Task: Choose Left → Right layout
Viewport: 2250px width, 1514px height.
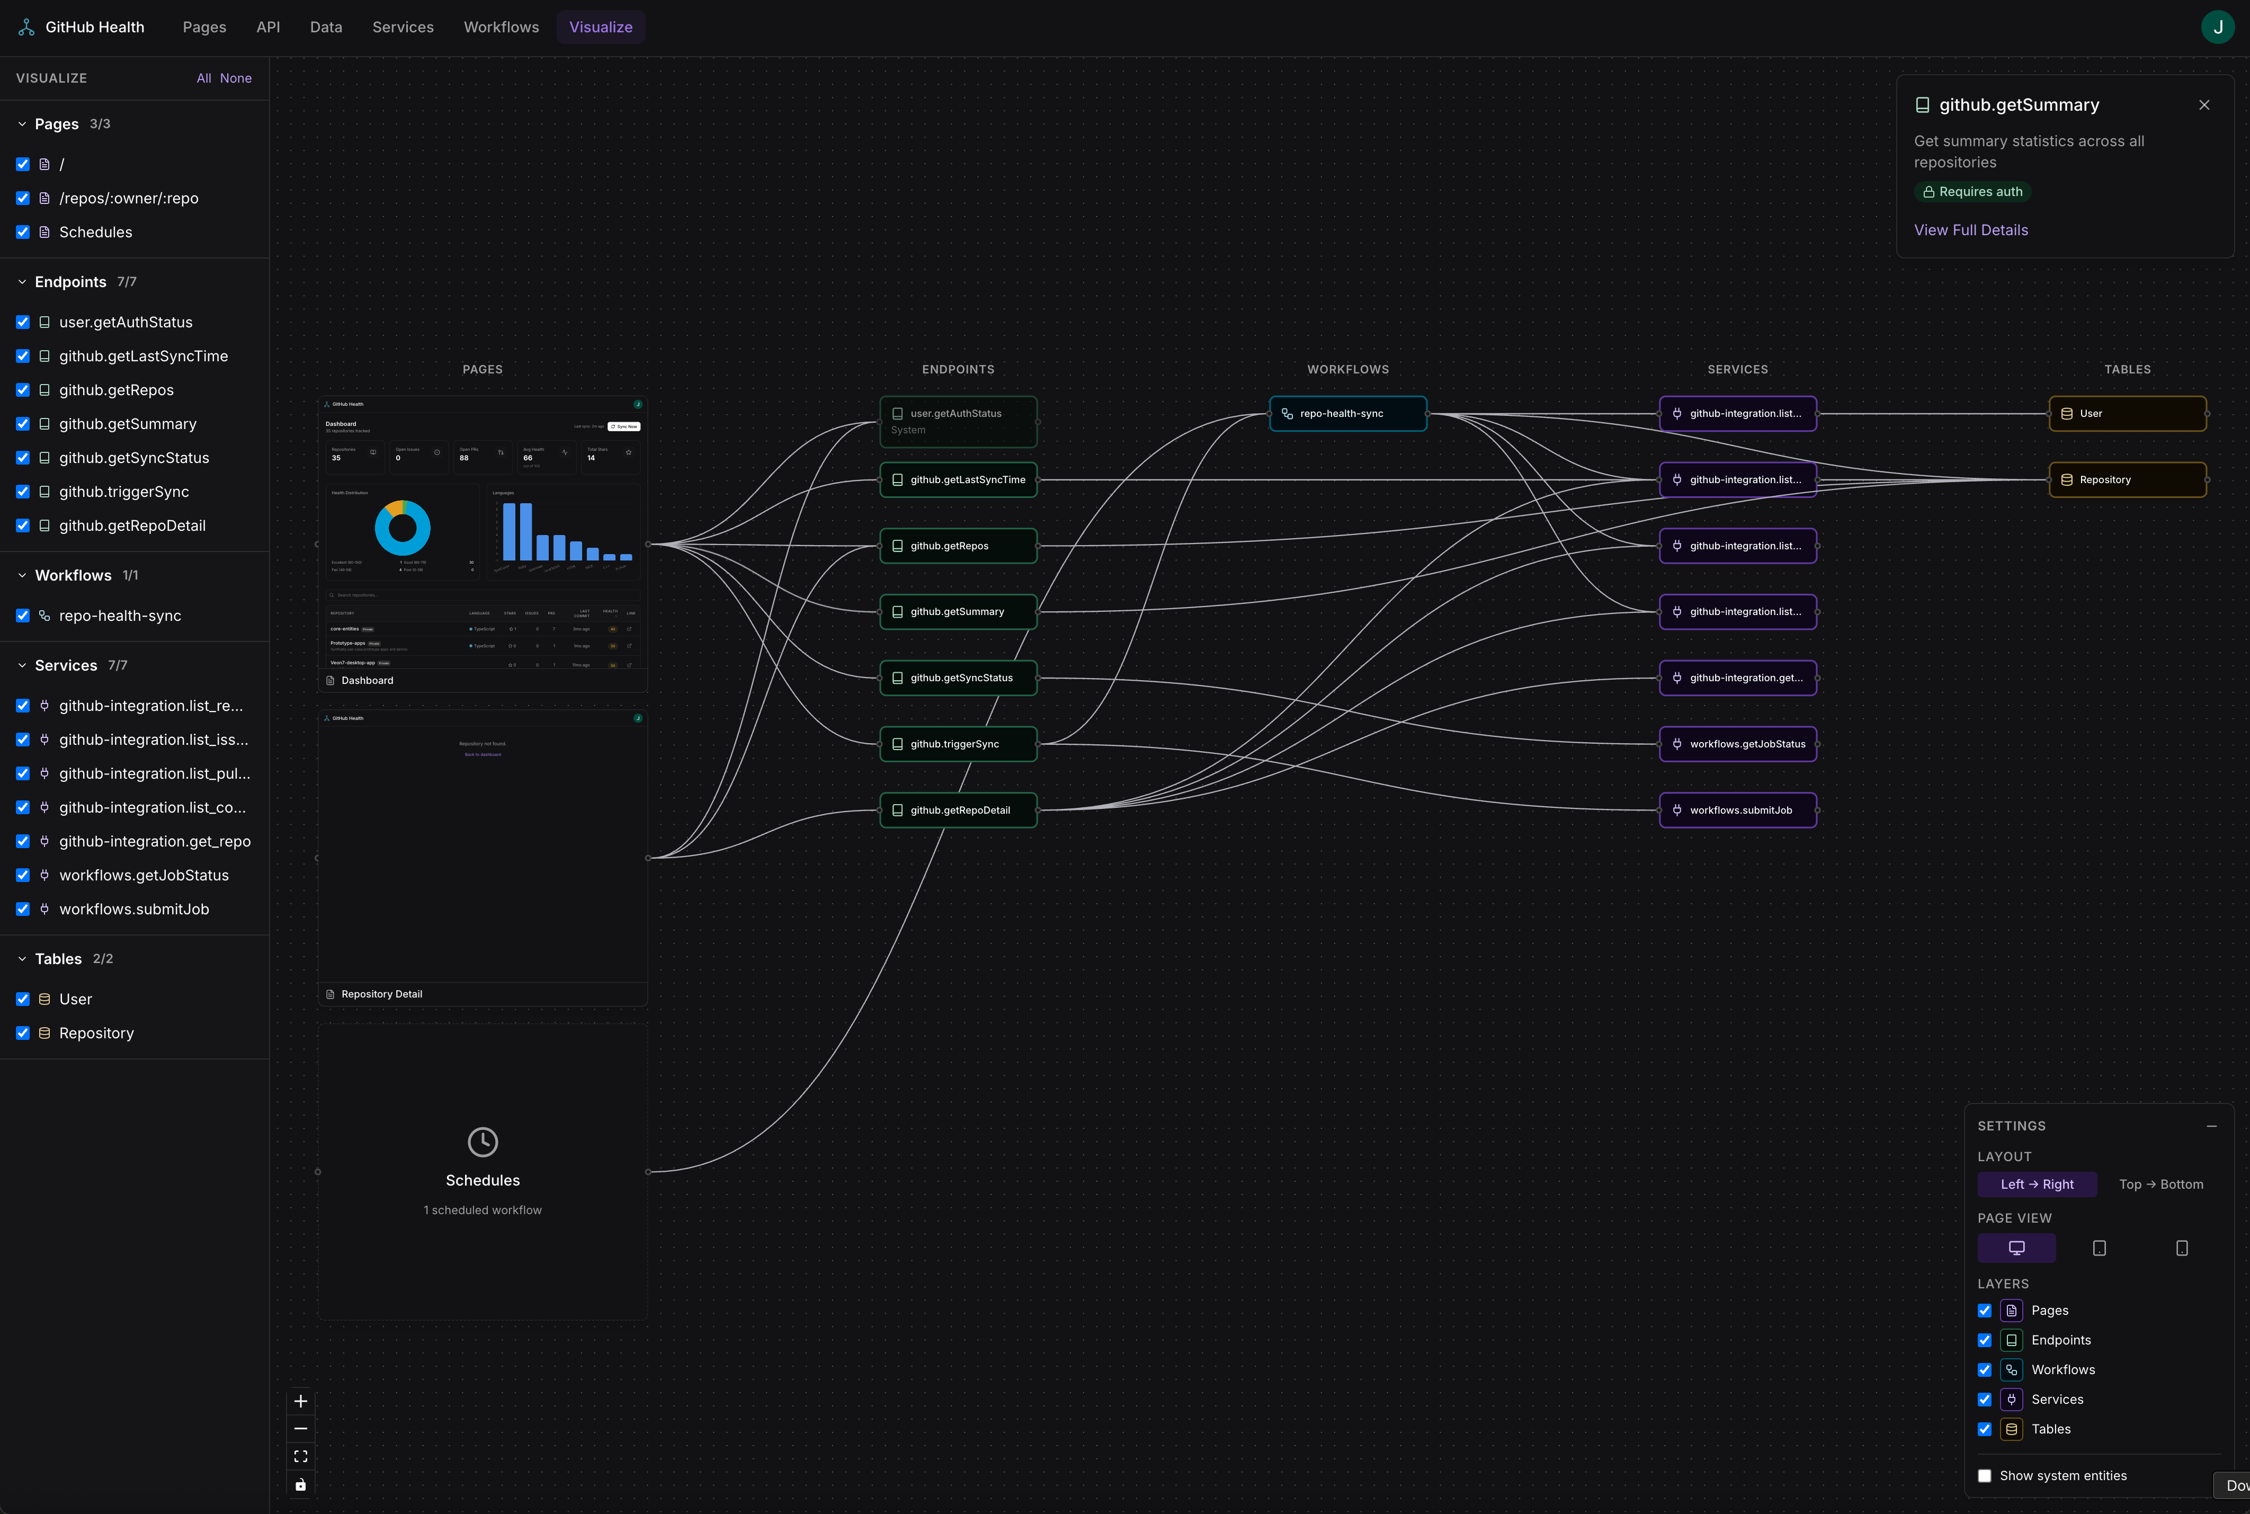Action: 2037,1185
